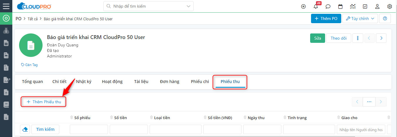Open the user profile icon
Image resolution: width=397 pixels, height=137 pixels.
coord(377,6)
